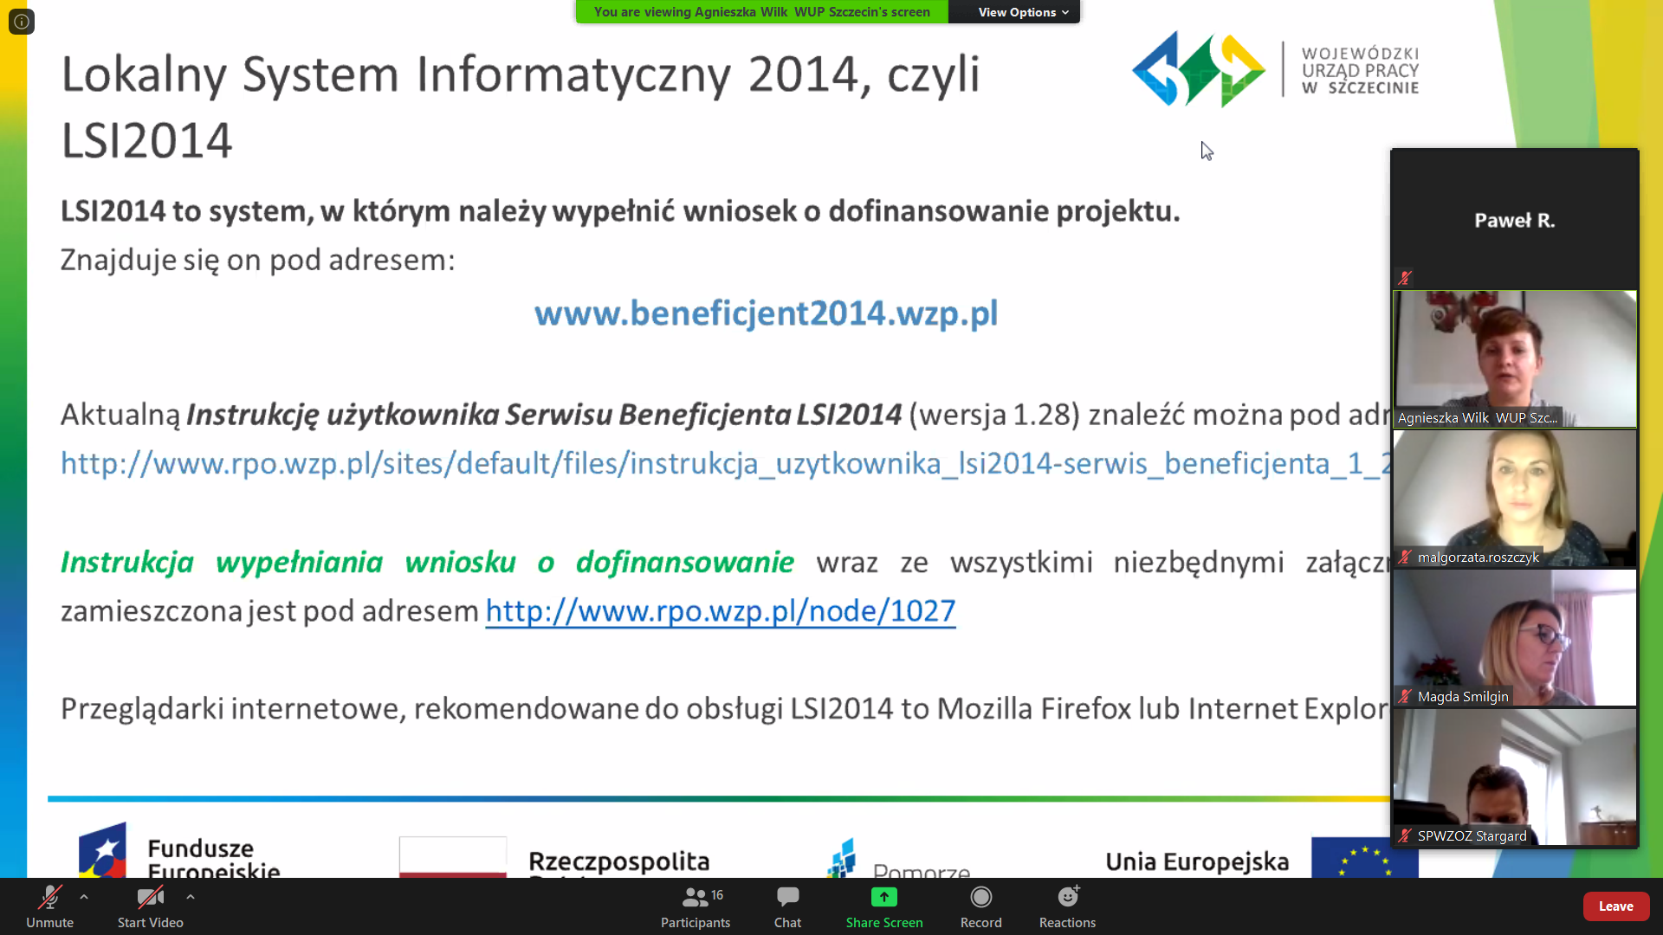Click the Polish flag Rzeczpospolita logo
The height and width of the screenshot is (935, 1663).
tap(554, 858)
